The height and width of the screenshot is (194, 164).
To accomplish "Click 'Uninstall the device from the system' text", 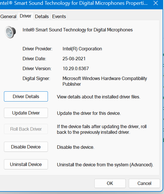I will (x=105, y=165).
